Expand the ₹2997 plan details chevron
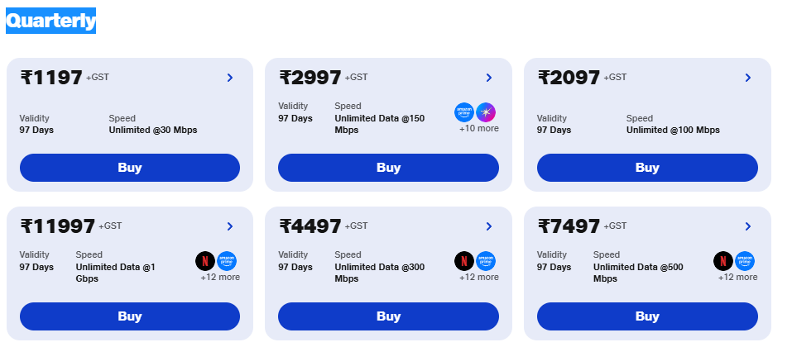 point(489,78)
